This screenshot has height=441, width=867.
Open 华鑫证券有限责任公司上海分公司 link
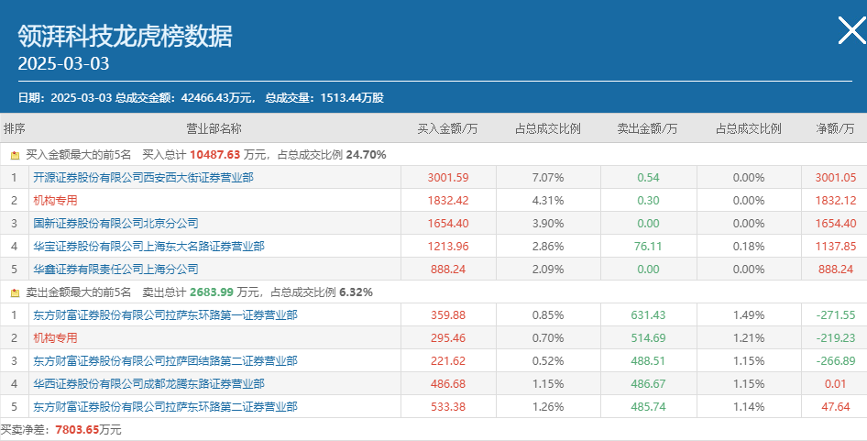[x=115, y=270]
